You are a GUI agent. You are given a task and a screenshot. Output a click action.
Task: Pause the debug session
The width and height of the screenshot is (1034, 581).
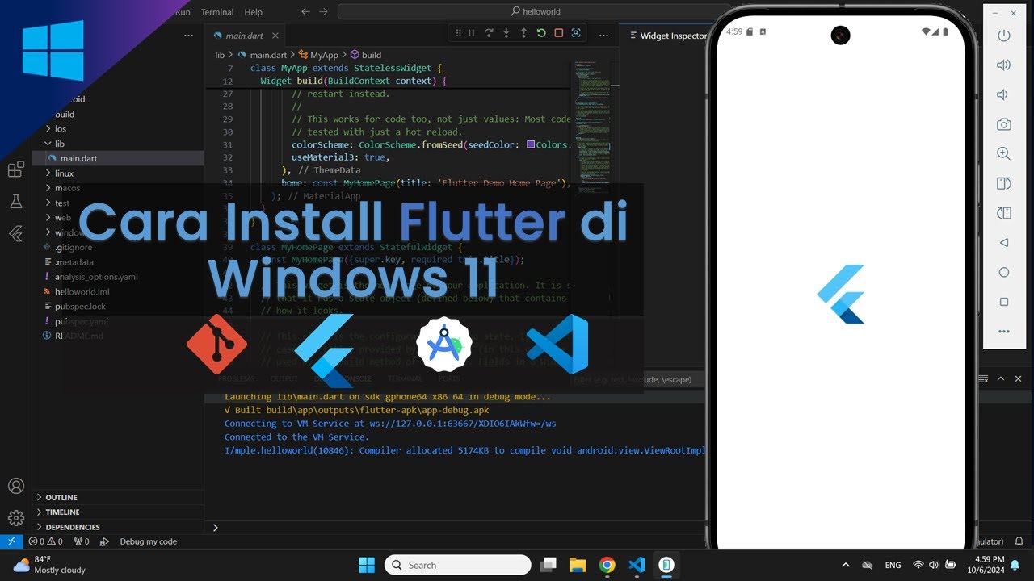click(471, 33)
